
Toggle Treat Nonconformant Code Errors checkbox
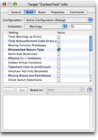(59, 41)
